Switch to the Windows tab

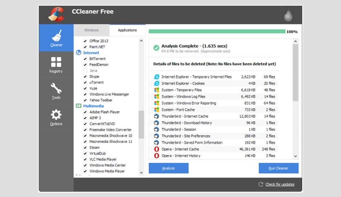pos(91,30)
